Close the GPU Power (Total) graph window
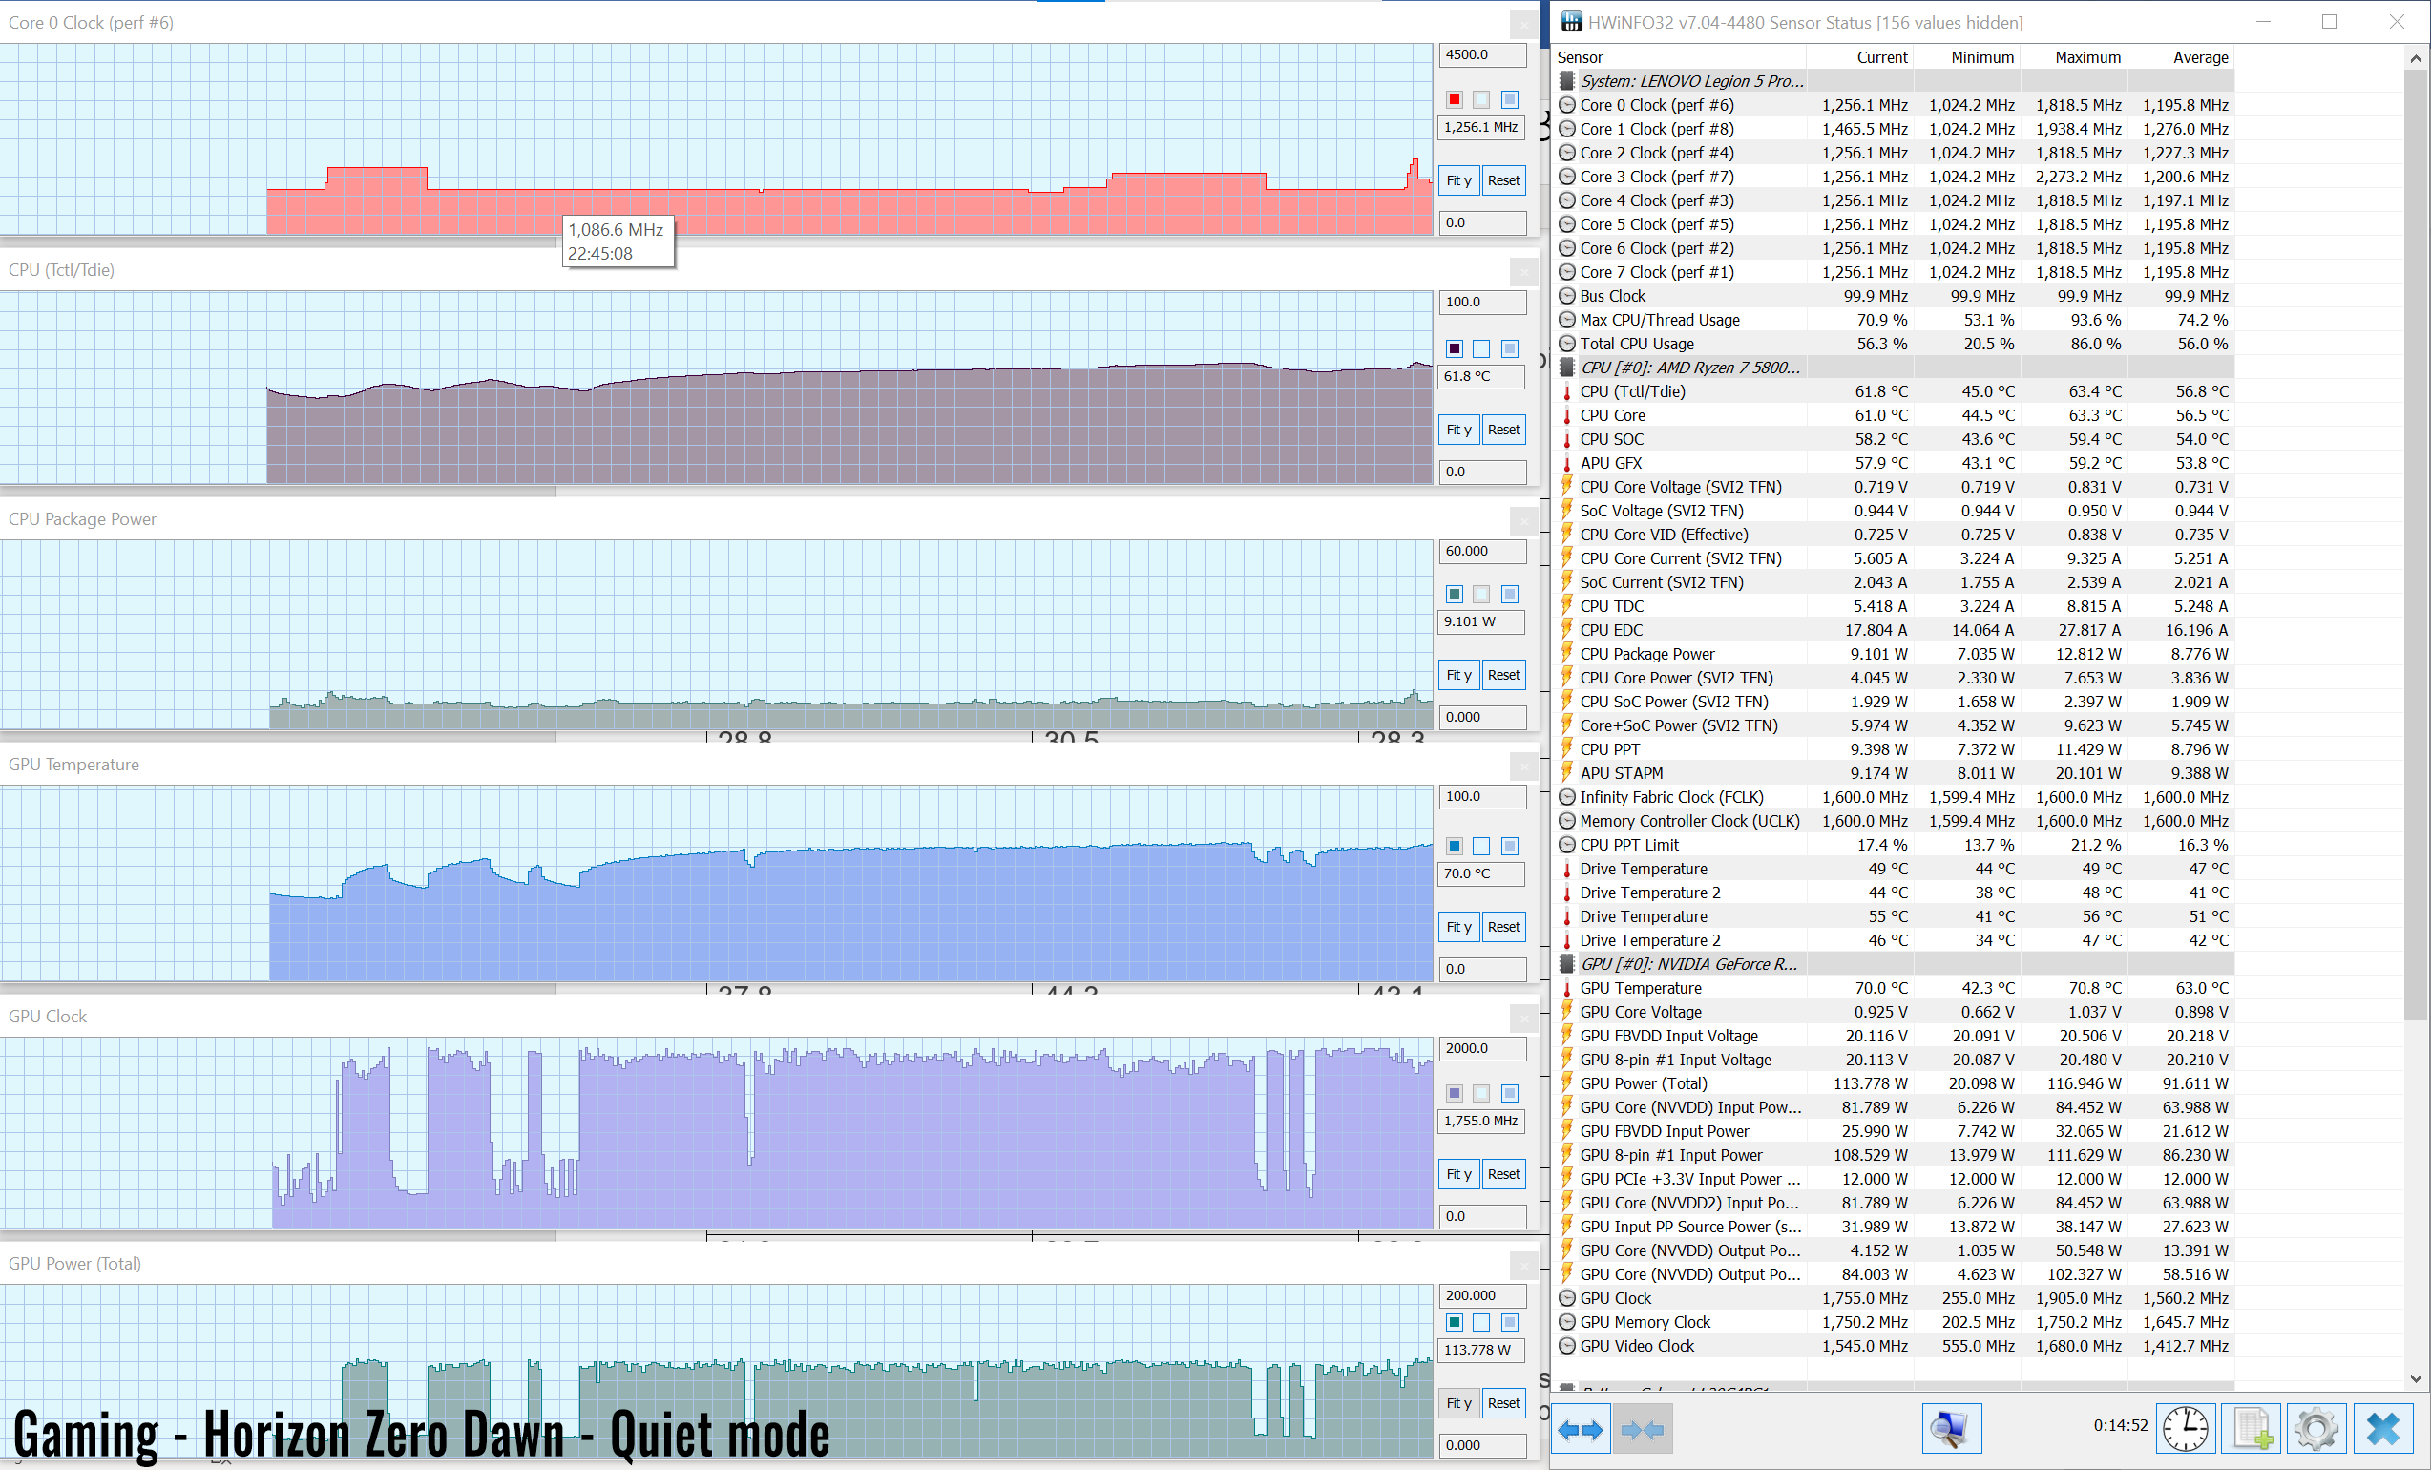Viewport: 2431px width, 1470px height. coord(1523,1265)
